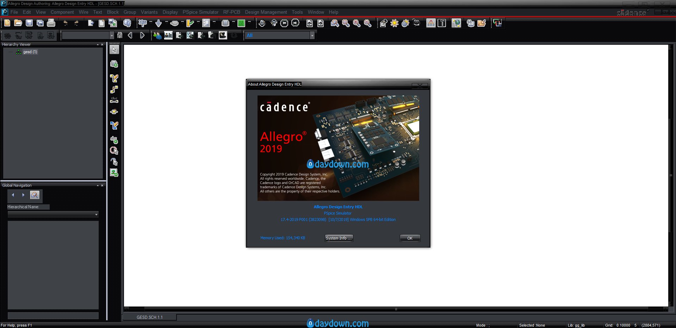676x328 pixels.
Task: Open the search text combo box arrow
Action: [112, 35]
